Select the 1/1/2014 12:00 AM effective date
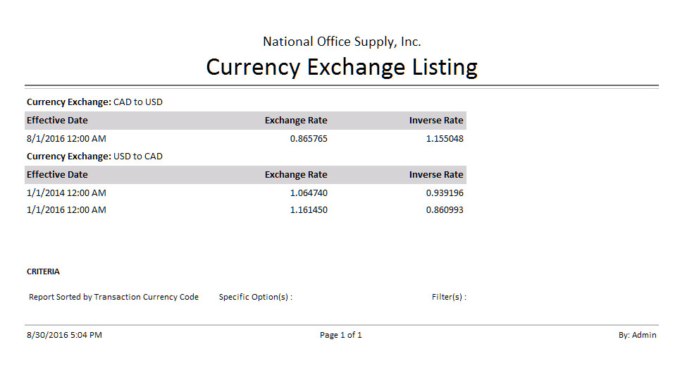Image resolution: width=687 pixels, height=385 pixels. pyautogui.click(x=66, y=193)
